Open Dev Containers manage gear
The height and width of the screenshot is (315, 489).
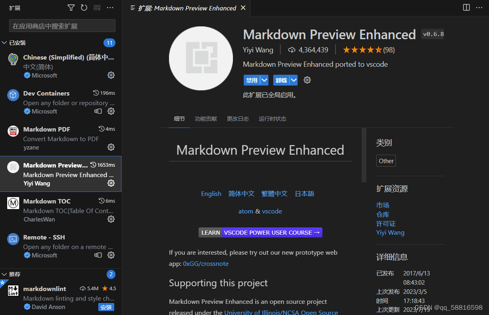(x=111, y=111)
